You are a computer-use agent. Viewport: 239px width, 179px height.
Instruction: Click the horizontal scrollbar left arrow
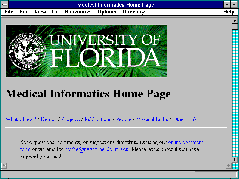click(x=4, y=166)
